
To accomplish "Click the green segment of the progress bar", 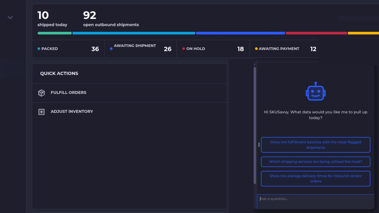I will [x=55, y=33].
